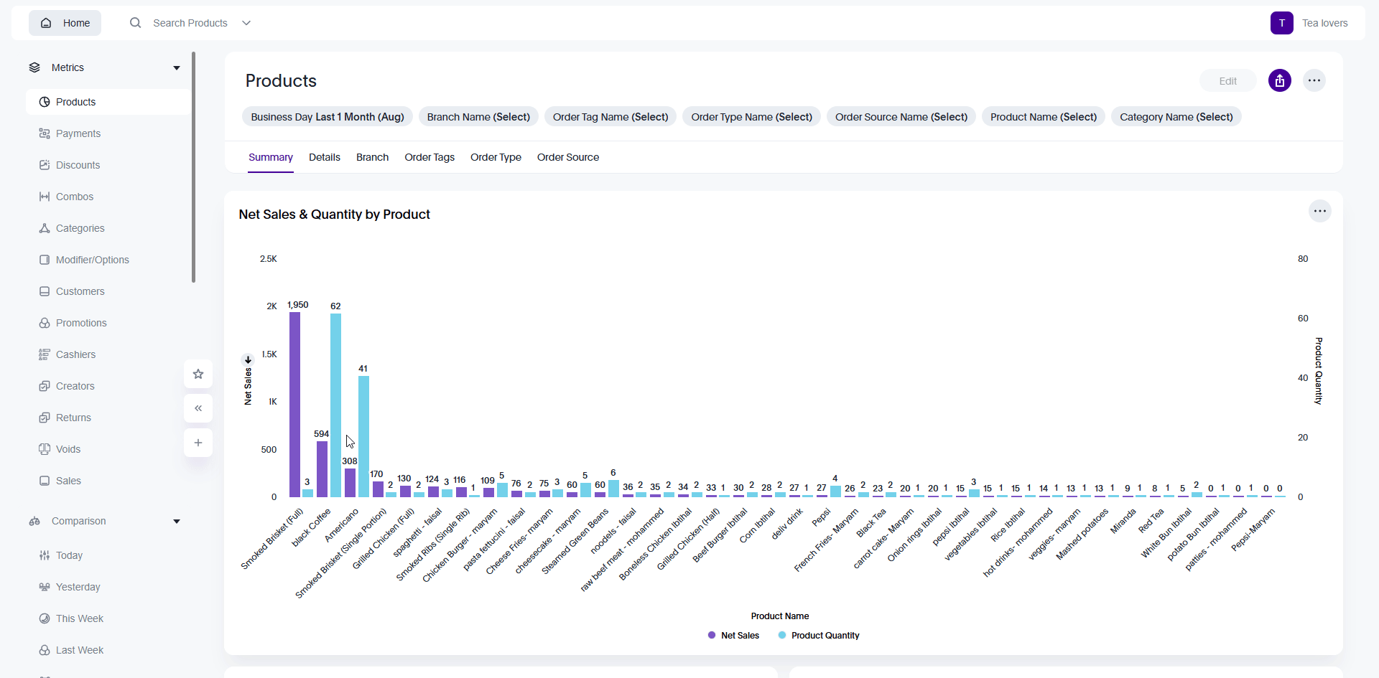The height and width of the screenshot is (678, 1379).
Task: Click the Edit button
Action: click(x=1227, y=81)
